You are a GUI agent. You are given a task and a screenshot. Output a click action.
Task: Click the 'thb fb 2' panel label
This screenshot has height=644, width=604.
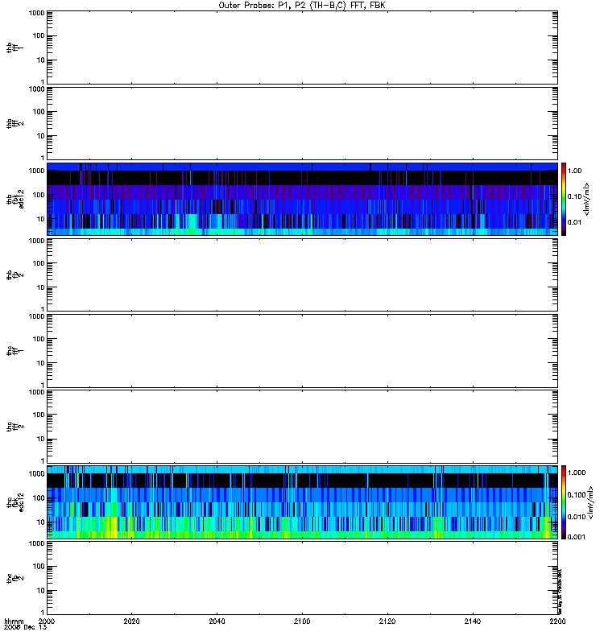tap(15, 275)
